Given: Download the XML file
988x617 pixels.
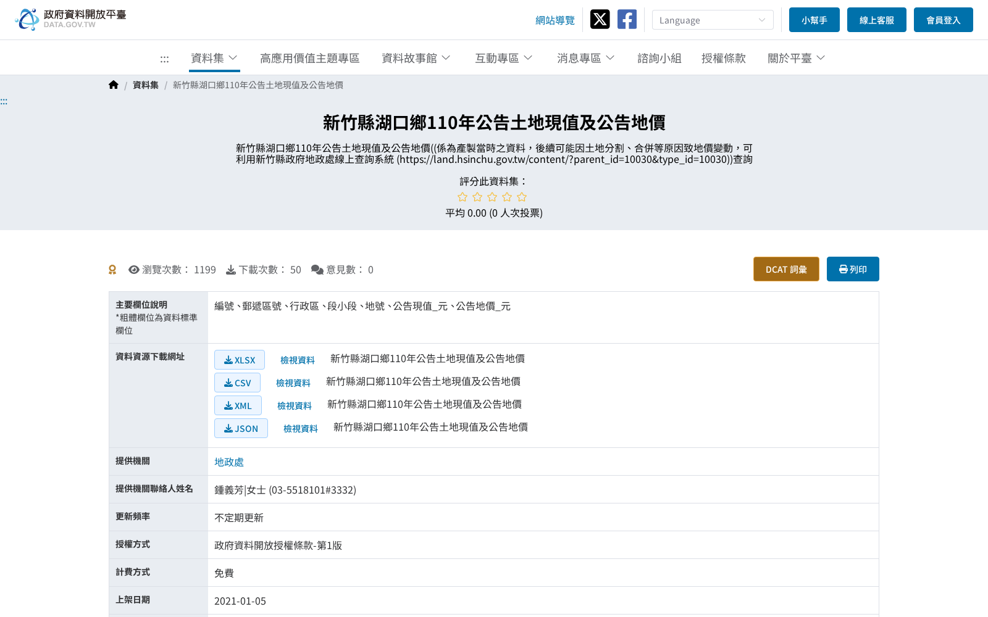Looking at the screenshot, I should (238, 405).
